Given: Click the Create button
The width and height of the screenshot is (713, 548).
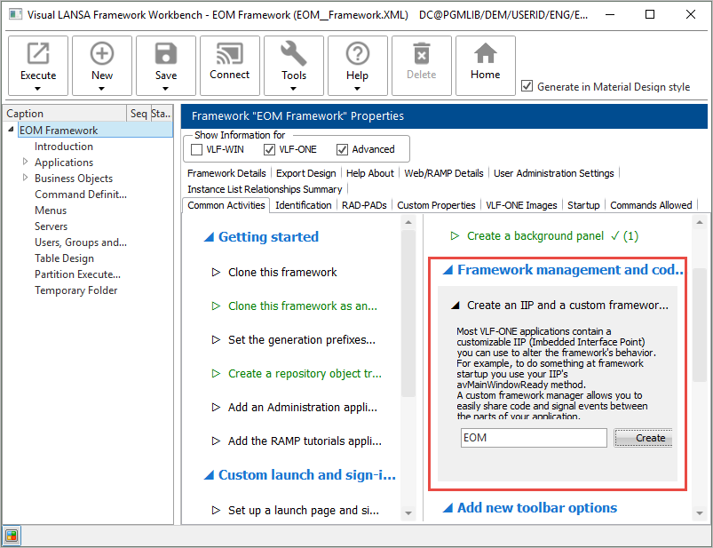Looking at the screenshot, I should pyautogui.click(x=643, y=438).
